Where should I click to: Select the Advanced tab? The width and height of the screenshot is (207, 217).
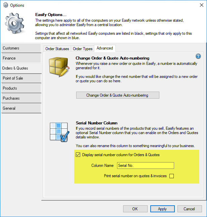[x=105, y=48]
